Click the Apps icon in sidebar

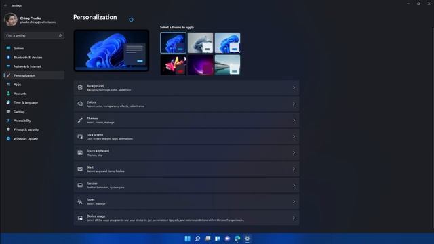click(x=8, y=84)
